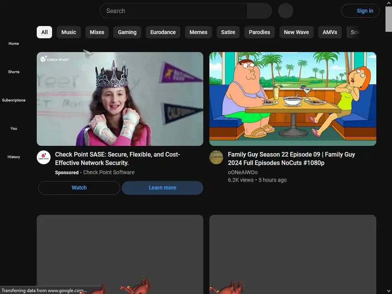
Task: Select the Eurodance filter chip
Action: [x=163, y=32]
